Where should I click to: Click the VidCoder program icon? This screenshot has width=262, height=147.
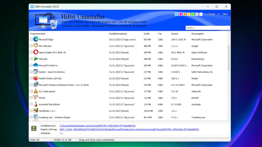click(x=36, y=59)
